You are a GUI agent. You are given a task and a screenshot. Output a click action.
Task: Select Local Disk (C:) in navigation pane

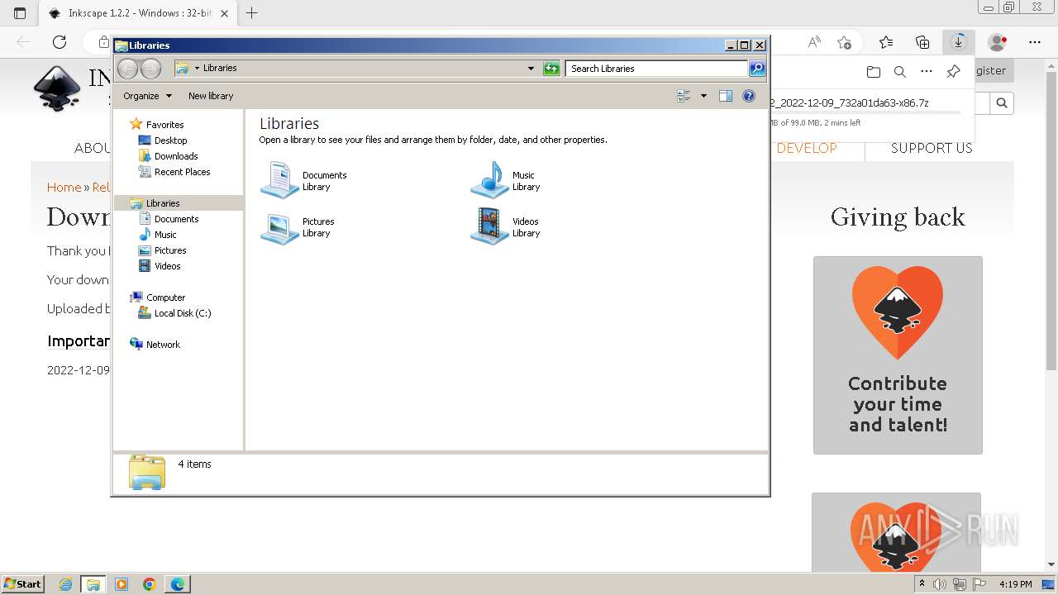click(x=183, y=313)
